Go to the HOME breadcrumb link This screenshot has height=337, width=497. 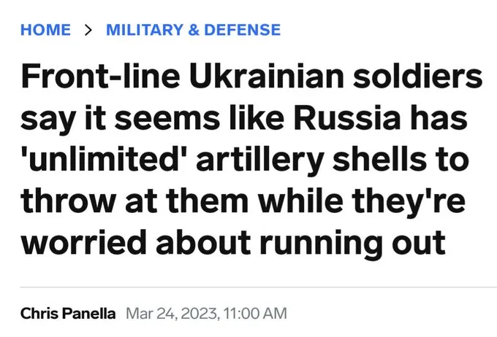click(x=46, y=30)
